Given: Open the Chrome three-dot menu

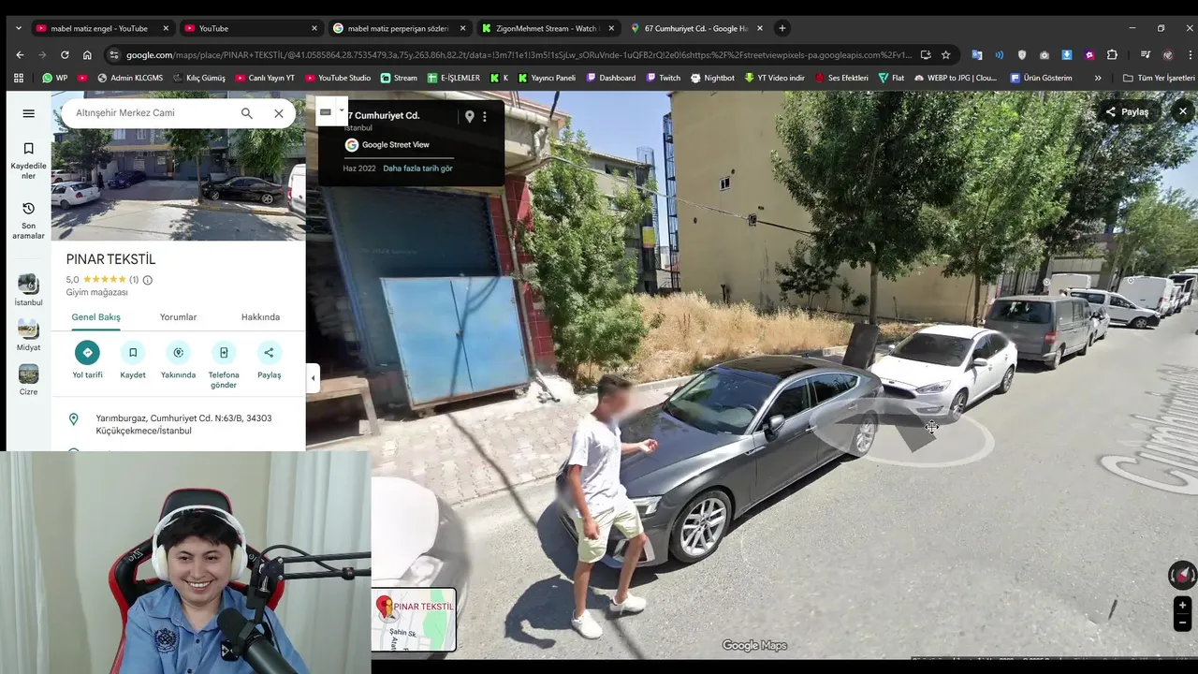Looking at the screenshot, I should pyautogui.click(x=1190, y=54).
